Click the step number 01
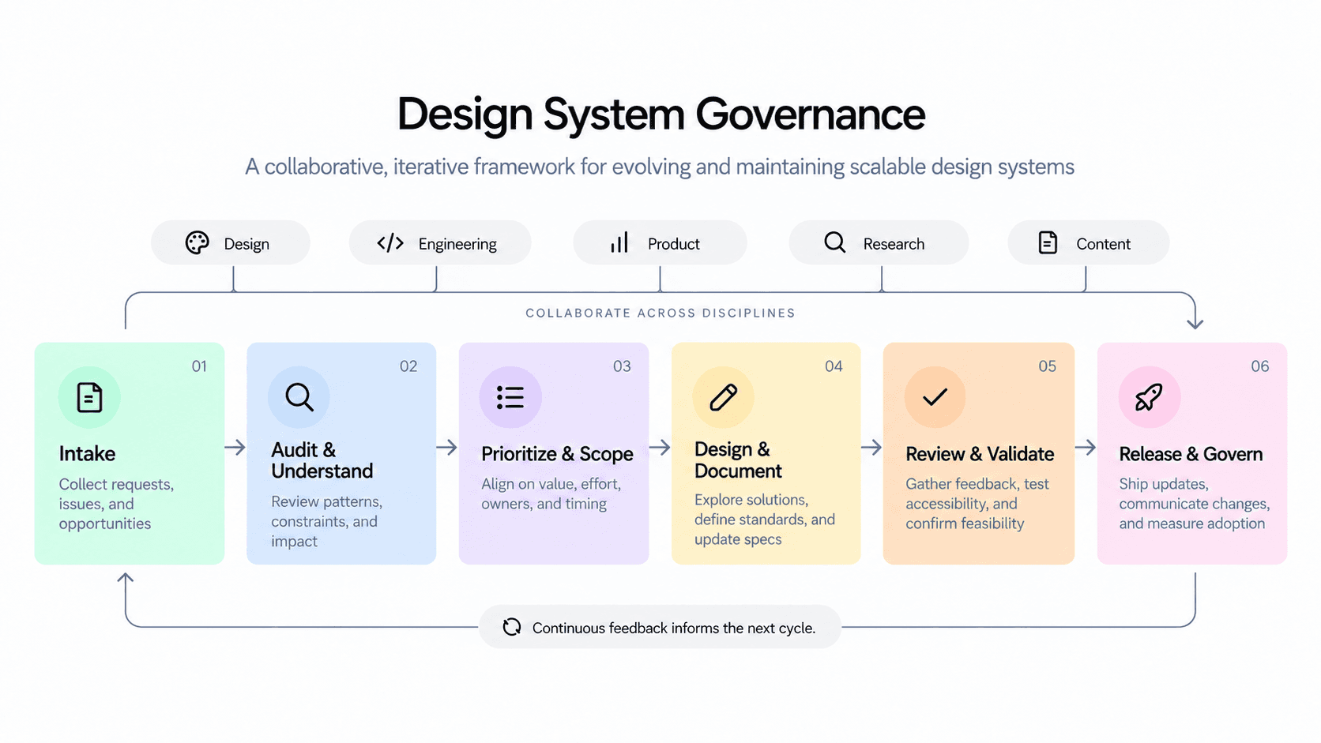This screenshot has width=1321, height=743. click(199, 366)
